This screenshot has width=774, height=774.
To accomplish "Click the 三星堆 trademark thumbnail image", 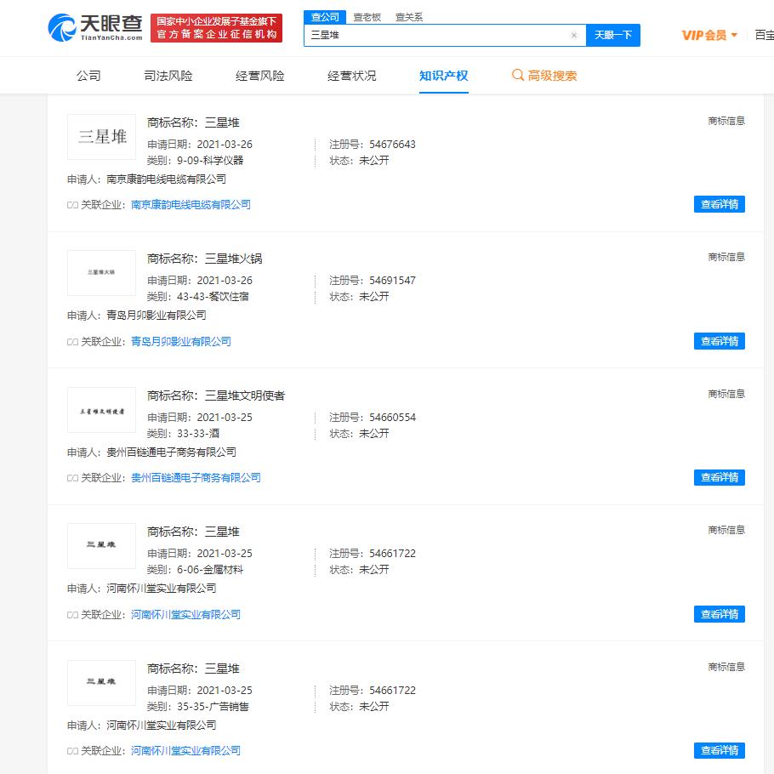I will pyautogui.click(x=100, y=136).
